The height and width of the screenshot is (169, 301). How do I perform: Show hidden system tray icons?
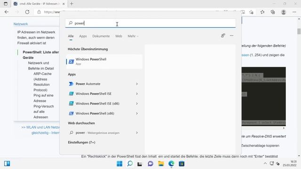[265, 163]
